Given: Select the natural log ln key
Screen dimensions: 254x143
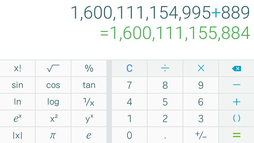Looking at the screenshot, I should pyautogui.click(x=17, y=102).
